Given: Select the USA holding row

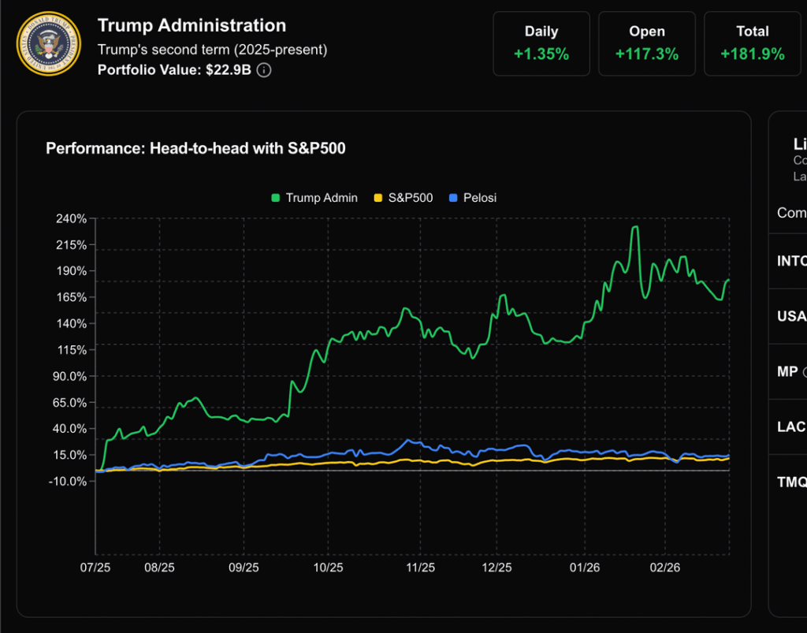Looking at the screenshot, I should [791, 316].
